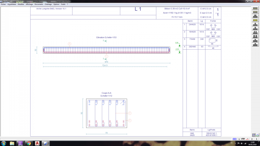Click the footing icon with three columns
Screen dimensions: 260x146
point(255,36)
